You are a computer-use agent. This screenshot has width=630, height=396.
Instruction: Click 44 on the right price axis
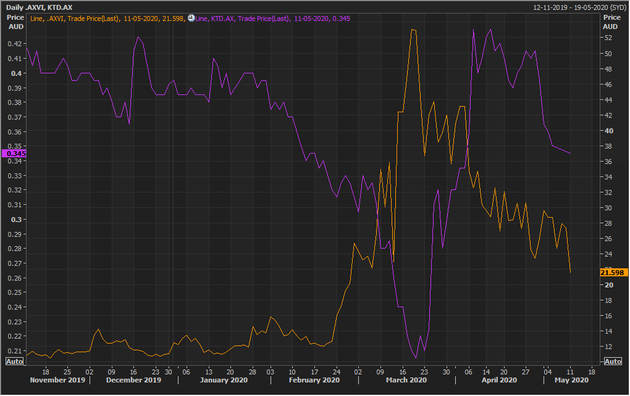pos(609,100)
